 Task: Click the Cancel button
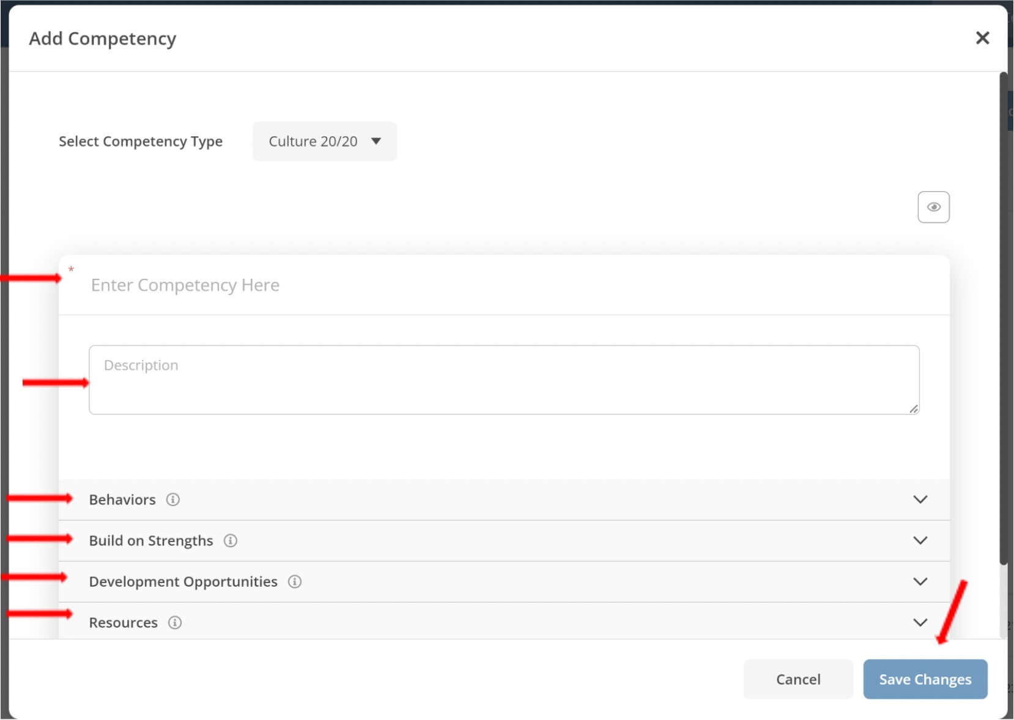tap(798, 679)
